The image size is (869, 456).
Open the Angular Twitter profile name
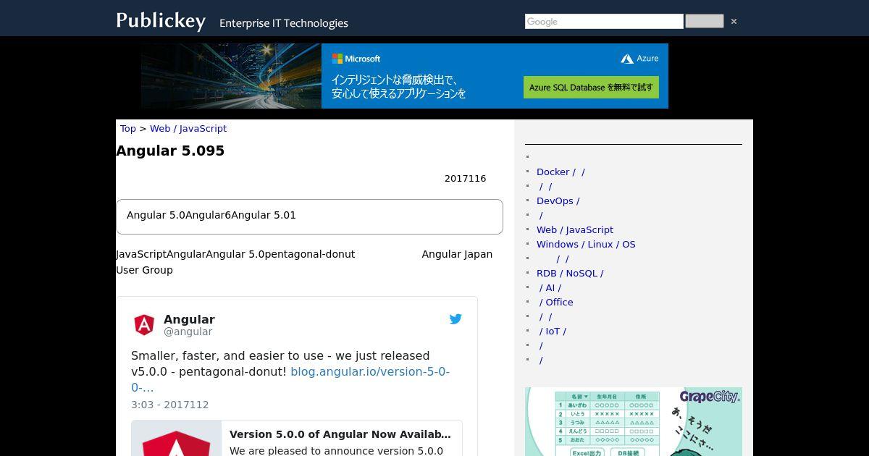coord(189,319)
